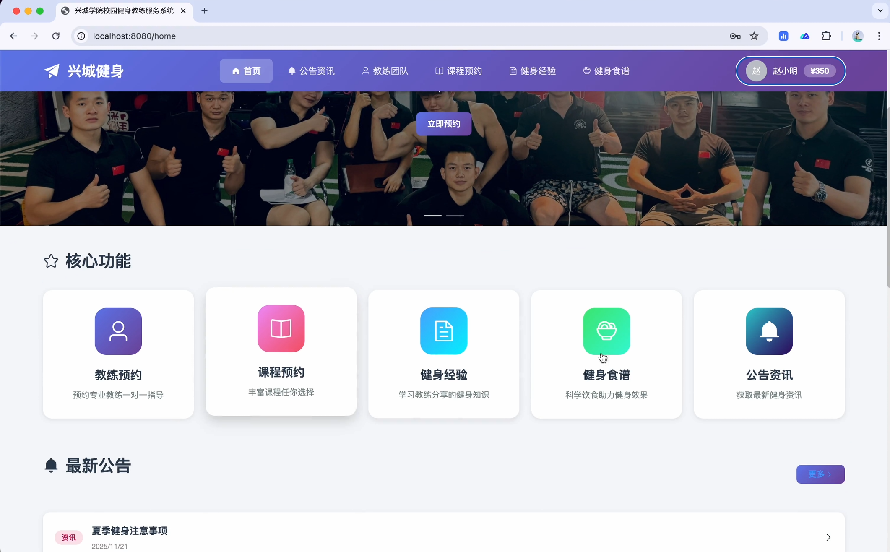890x552 pixels.
Task: Bookmark page with the star icon
Action: [x=754, y=36]
